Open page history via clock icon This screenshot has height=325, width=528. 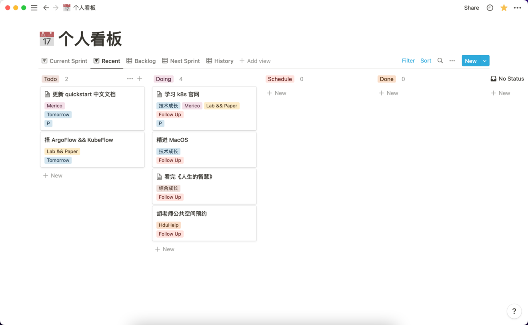pos(490,8)
